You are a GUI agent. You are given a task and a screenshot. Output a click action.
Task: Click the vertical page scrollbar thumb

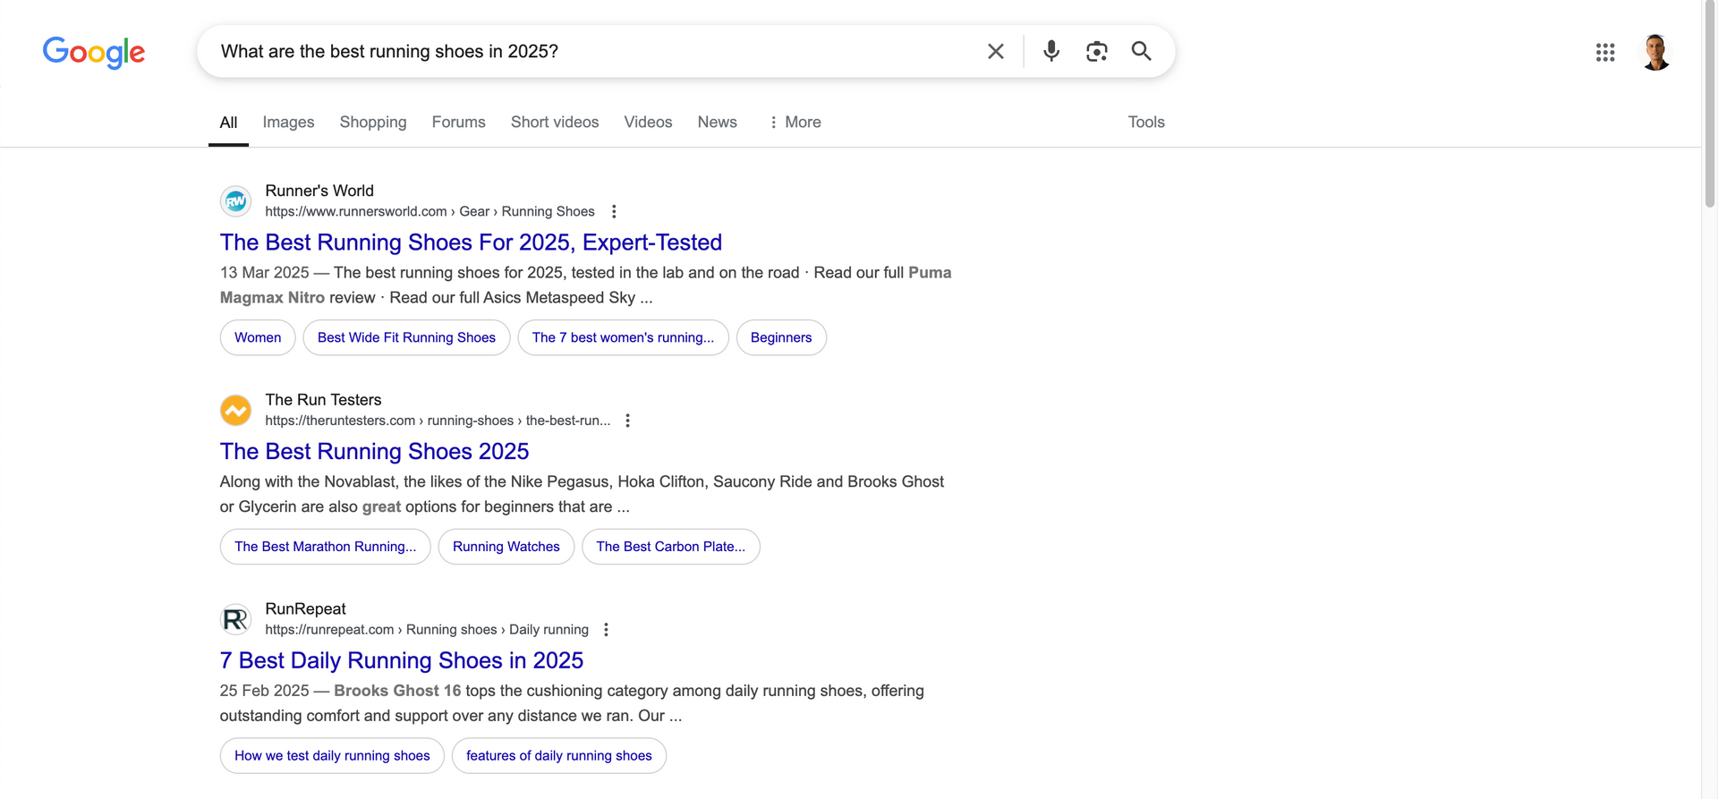pos(1710,105)
